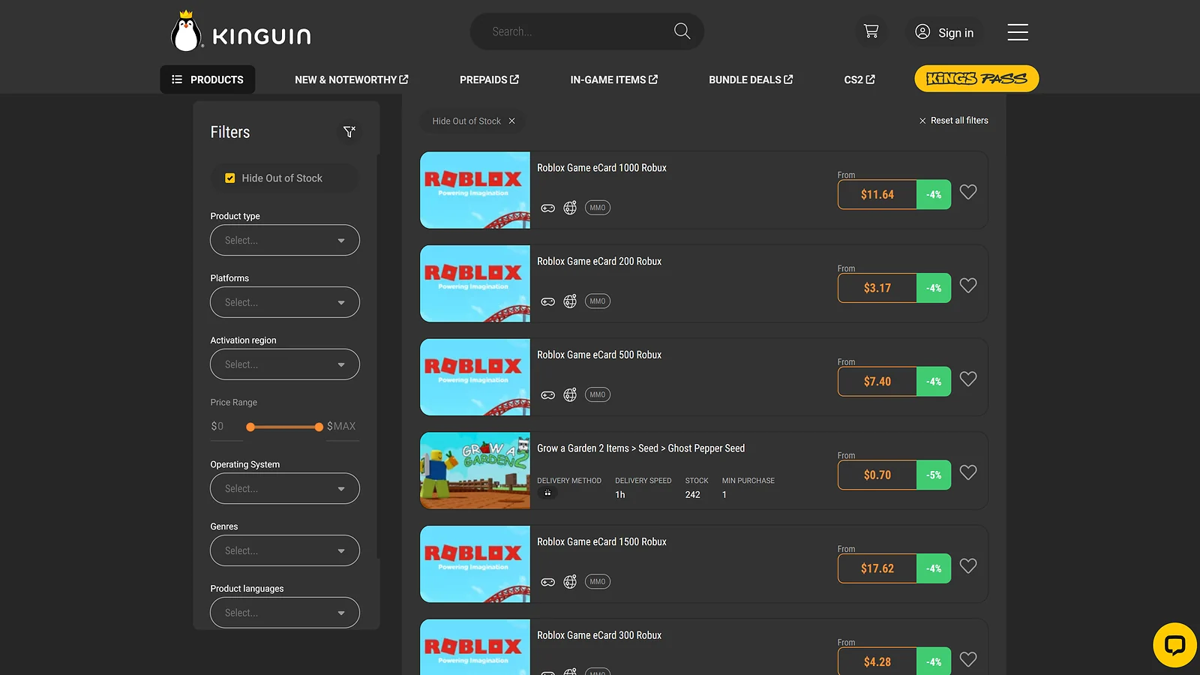This screenshot has height=675, width=1200.
Task: Open the live chat bubble
Action: tap(1174, 645)
